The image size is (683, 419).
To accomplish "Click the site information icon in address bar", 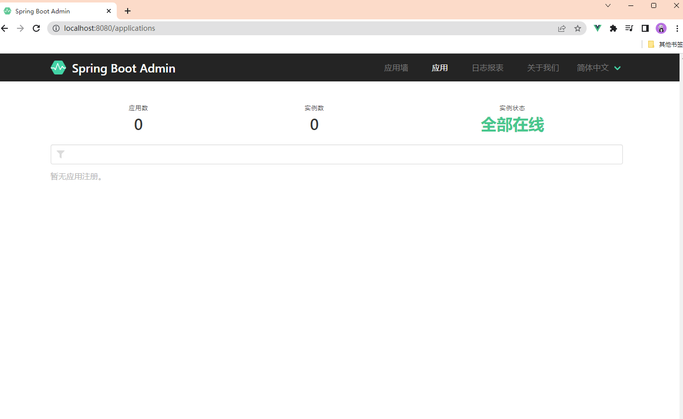I will pyautogui.click(x=56, y=28).
